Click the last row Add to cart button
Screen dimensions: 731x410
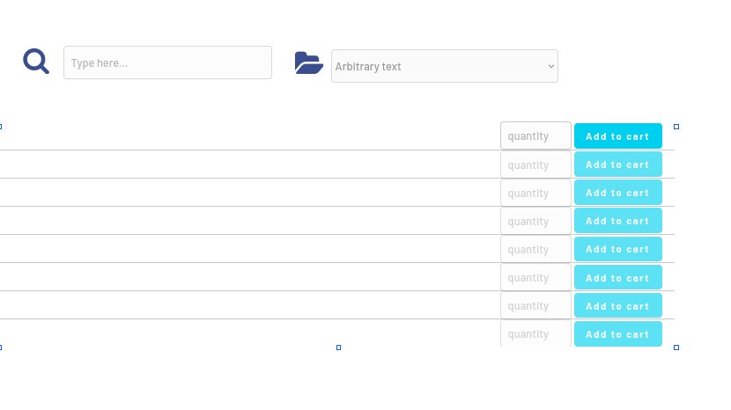pos(617,334)
